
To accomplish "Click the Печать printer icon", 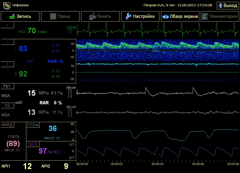I will (x=93, y=16).
